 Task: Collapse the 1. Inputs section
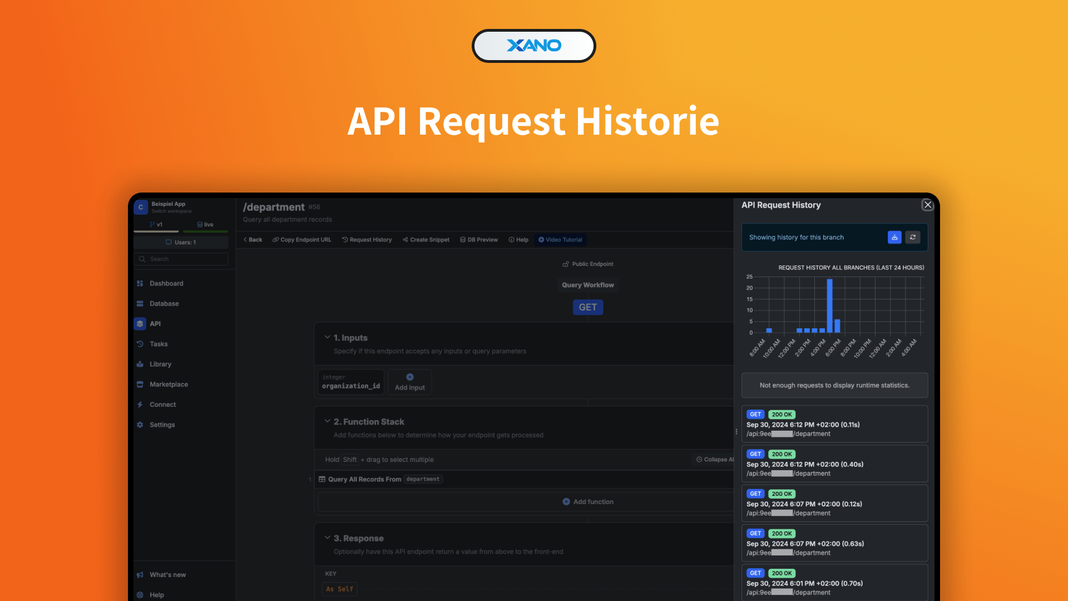click(x=328, y=337)
